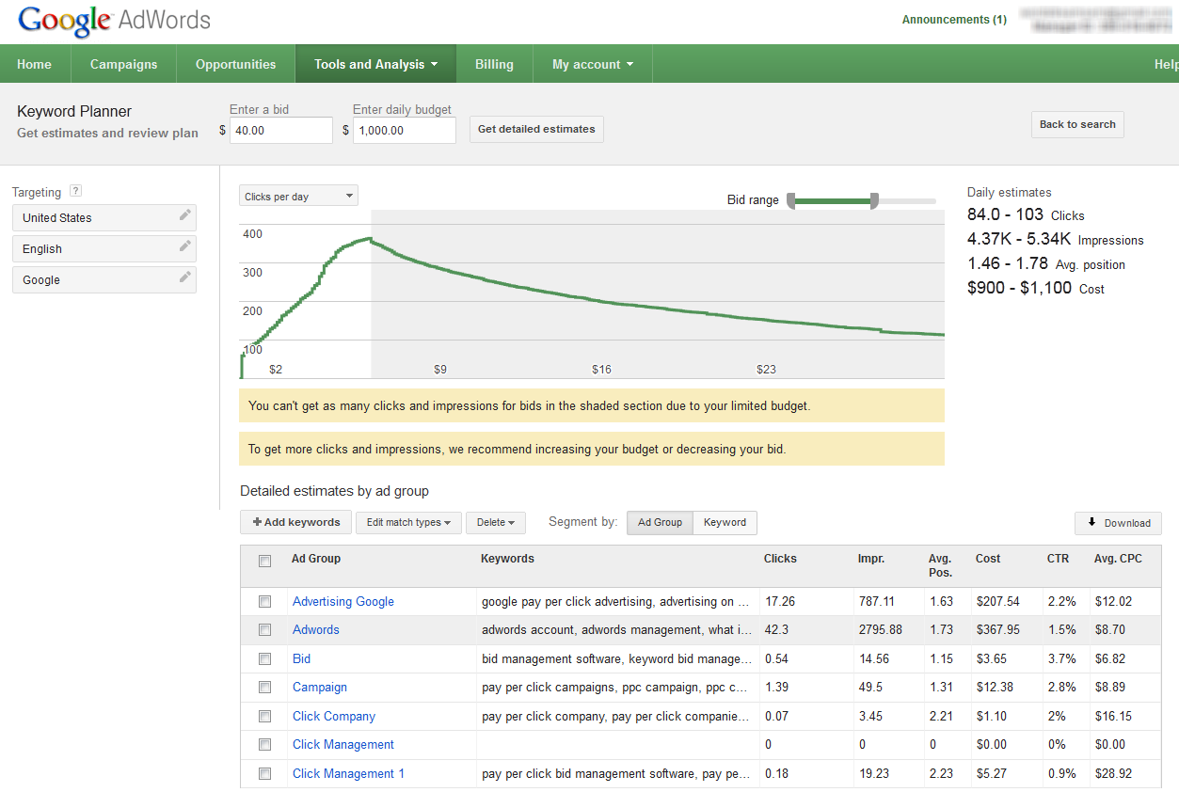Click the 17.26 clicks cell

click(x=780, y=601)
